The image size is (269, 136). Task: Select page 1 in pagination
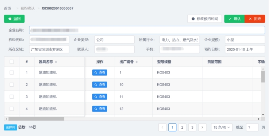tap(172, 127)
